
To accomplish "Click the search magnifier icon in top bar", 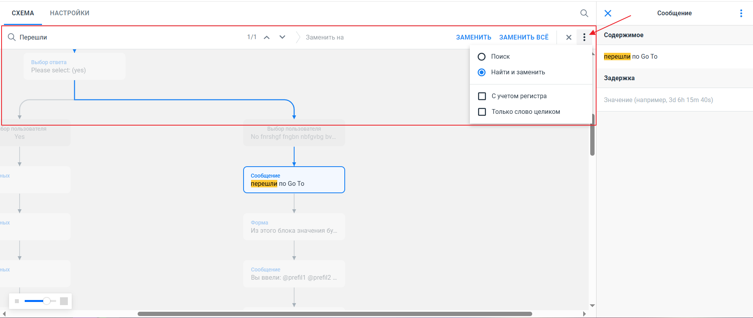I will 584,13.
